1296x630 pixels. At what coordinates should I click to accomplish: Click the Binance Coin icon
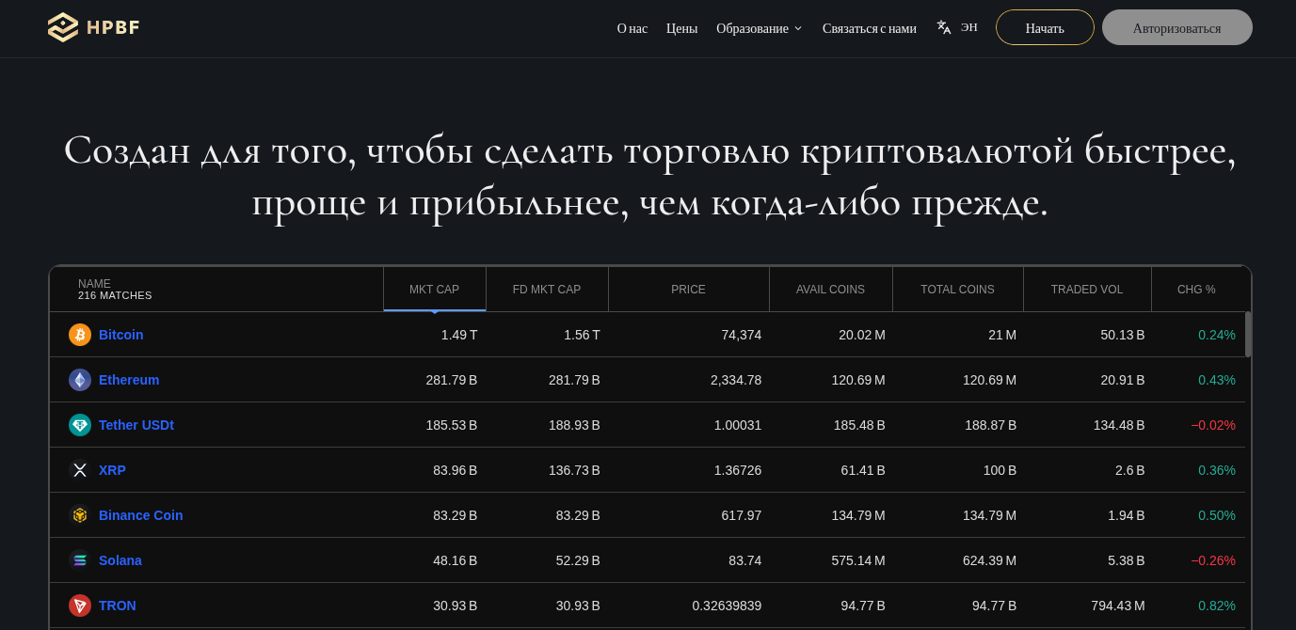click(80, 515)
